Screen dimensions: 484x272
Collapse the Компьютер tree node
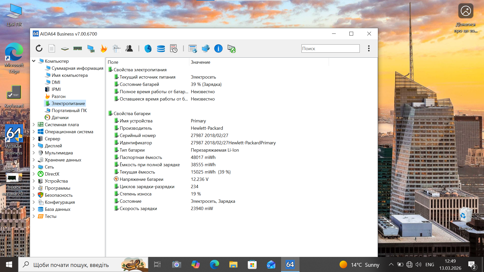tap(34, 61)
